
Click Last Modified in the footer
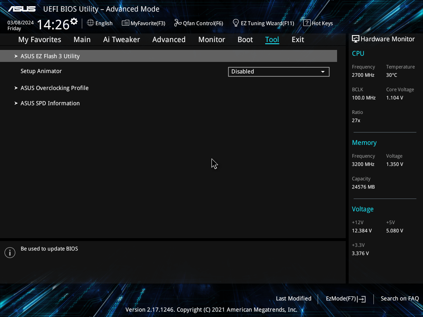pyautogui.click(x=294, y=299)
